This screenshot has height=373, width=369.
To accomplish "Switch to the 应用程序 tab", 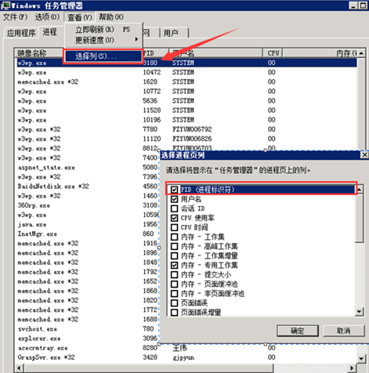I will (x=21, y=33).
